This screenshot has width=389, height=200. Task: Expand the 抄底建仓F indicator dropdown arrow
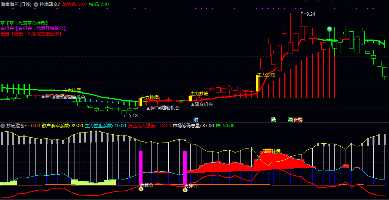pyautogui.click(x=3, y=125)
